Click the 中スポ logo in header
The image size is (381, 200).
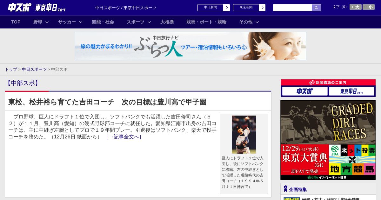[x=20, y=7]
